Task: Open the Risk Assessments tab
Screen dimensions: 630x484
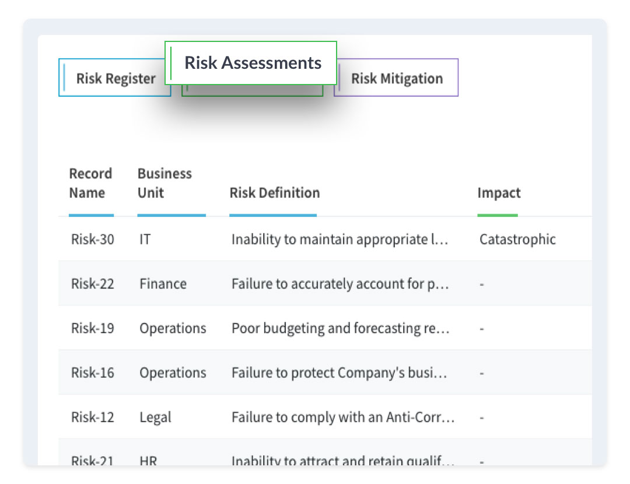Action: [x=253, y=63]
